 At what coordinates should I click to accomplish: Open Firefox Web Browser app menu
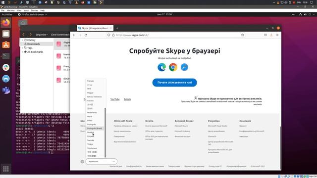32,14
